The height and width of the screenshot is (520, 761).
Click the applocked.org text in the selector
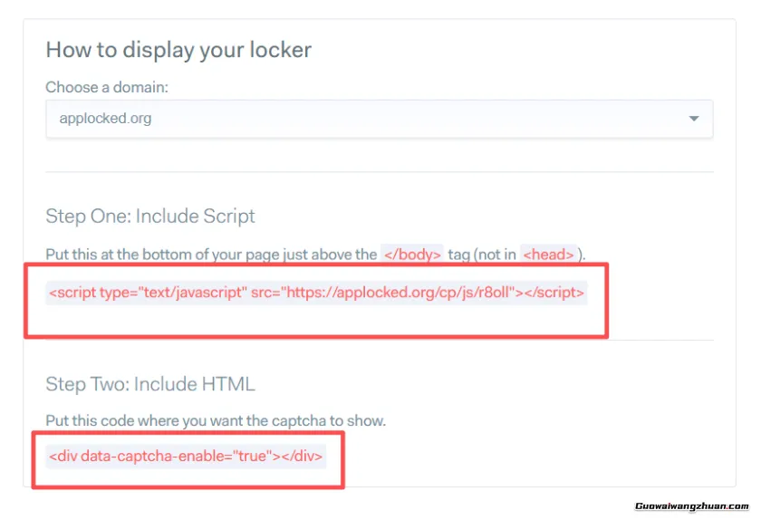coord(105,119)
